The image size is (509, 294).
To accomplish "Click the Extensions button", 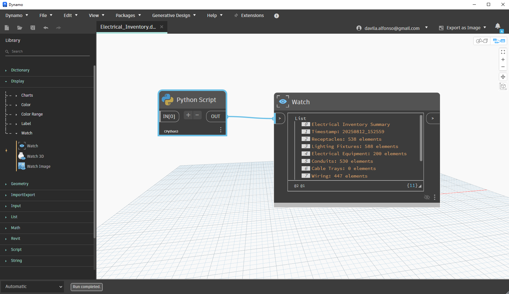I will click(x=249, y=15).
